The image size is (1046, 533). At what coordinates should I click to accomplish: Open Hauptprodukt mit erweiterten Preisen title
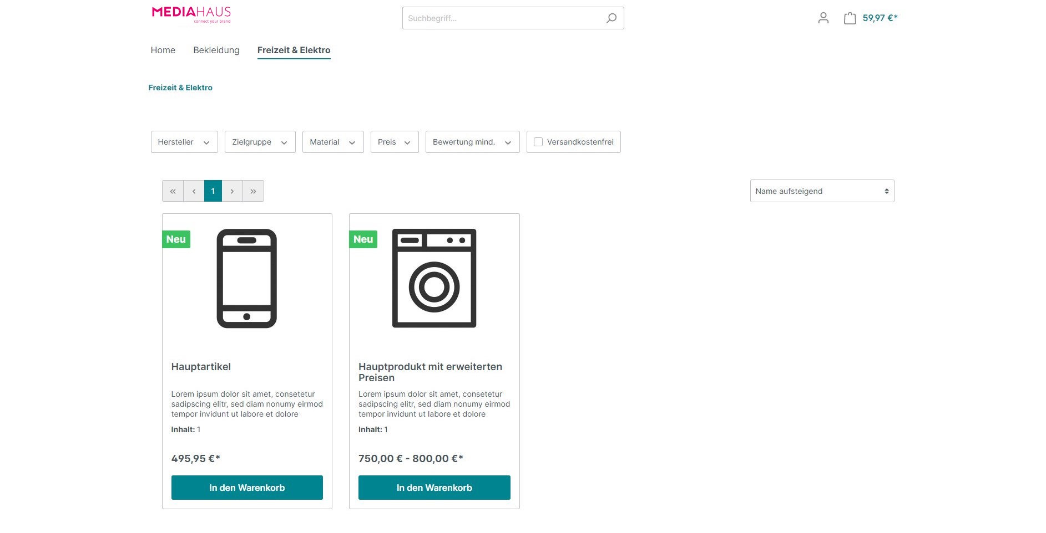(x=430, y=372)
